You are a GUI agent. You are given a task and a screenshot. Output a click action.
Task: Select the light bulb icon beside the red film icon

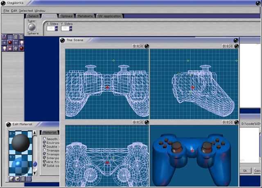click(5, 48)
